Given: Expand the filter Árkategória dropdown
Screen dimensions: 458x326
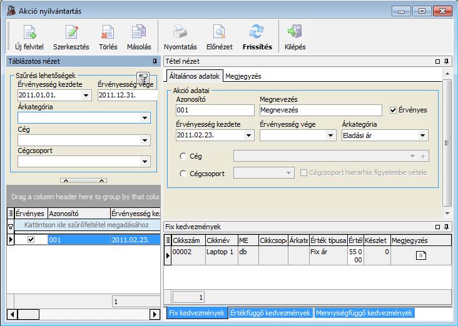Looking at the screenshot, I should 145,118.
